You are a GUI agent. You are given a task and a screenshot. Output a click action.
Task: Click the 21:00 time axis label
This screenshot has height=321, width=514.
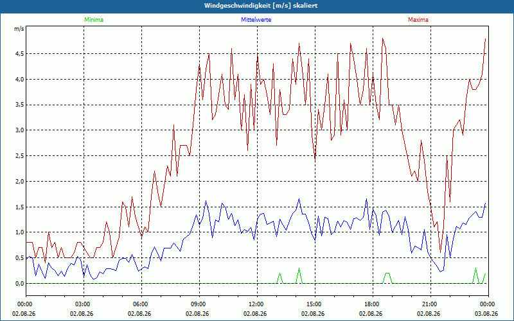[430, 304]
